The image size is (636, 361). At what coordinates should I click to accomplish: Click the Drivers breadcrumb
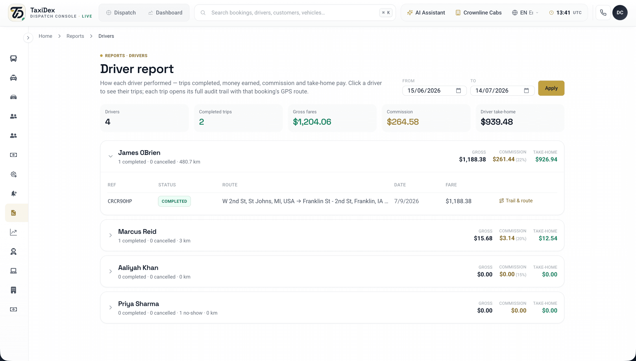[106, 36]
